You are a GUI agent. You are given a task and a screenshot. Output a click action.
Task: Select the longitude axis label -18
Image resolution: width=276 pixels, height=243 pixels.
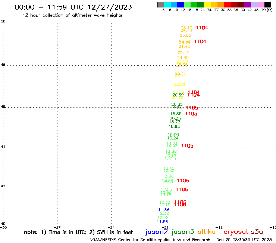(219, 228)
